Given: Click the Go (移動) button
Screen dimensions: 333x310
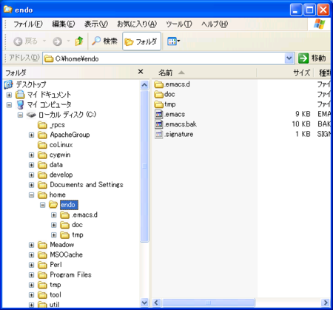Looking at the screenshot, I should 312,58.
